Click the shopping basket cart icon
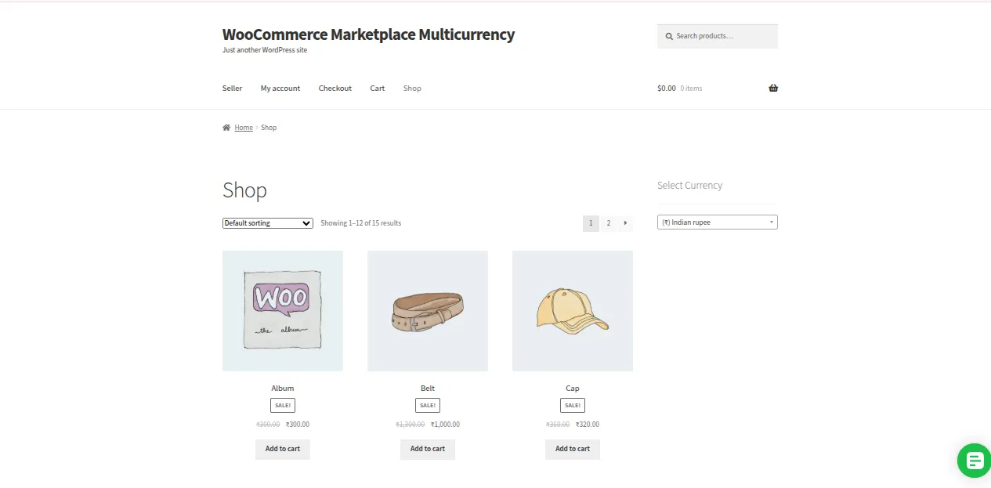 point(773,89)
